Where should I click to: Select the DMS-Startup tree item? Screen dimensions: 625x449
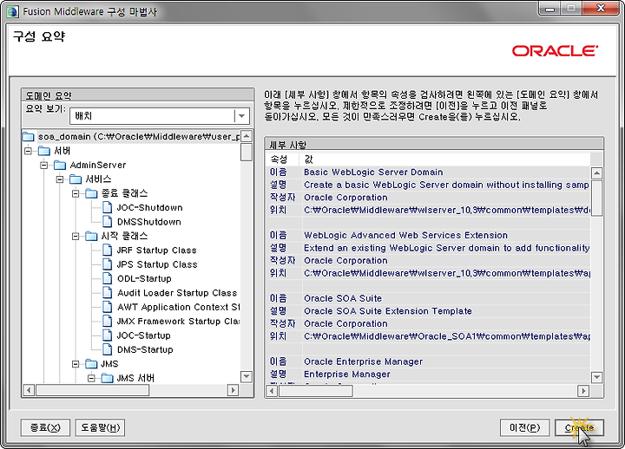point(145,349)
